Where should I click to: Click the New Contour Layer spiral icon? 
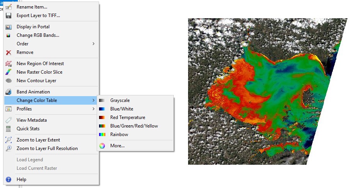pyautogui.click(x=9, y=81)
